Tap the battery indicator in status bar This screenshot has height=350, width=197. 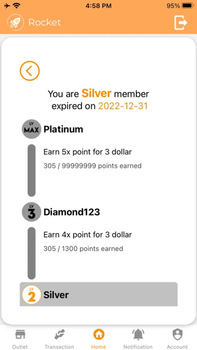point(188,6)
